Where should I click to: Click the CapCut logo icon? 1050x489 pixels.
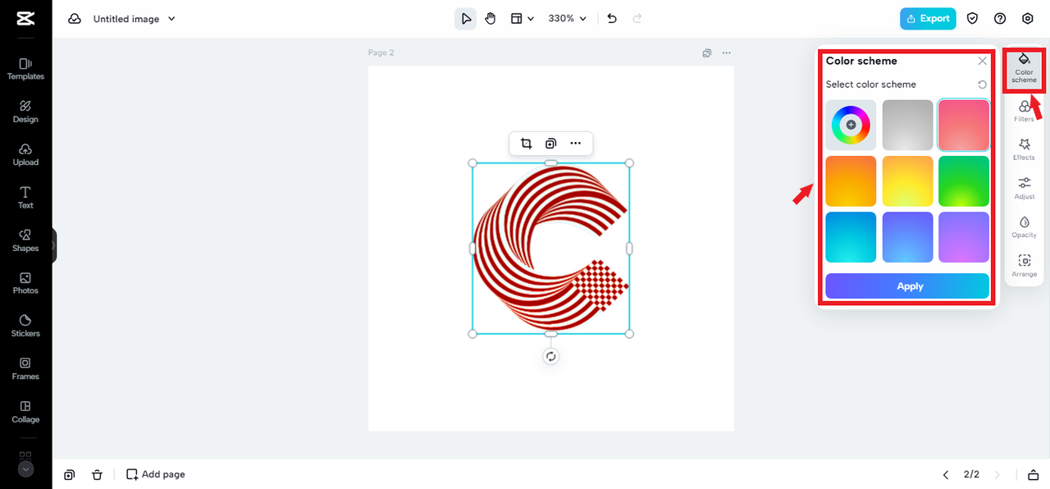[x=25, y=18]
